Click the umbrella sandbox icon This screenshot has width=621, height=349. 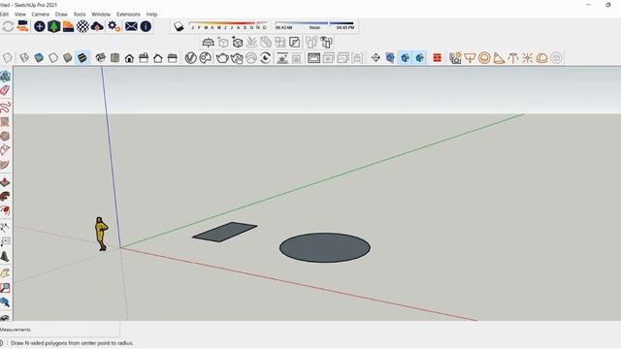point(208,42)
